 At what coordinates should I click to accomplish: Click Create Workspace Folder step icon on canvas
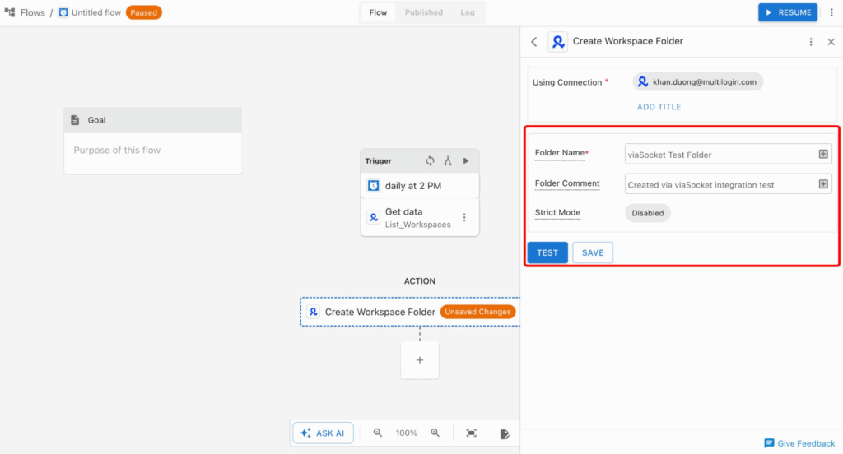[313, 312]
